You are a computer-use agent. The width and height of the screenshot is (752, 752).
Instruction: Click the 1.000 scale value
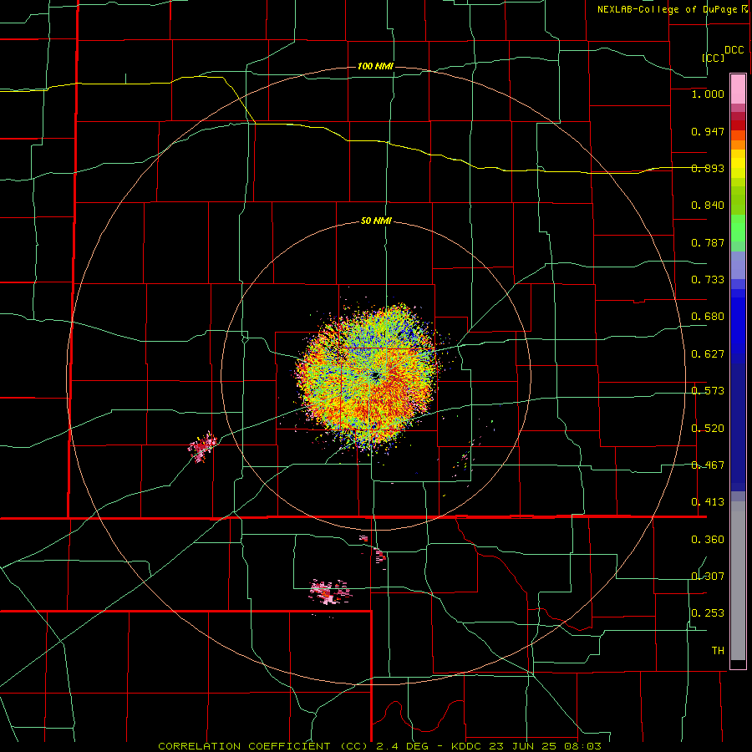(708, 94)
